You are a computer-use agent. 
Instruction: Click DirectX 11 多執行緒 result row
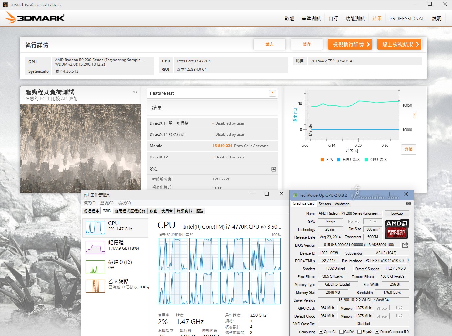[x=212, y=135]
